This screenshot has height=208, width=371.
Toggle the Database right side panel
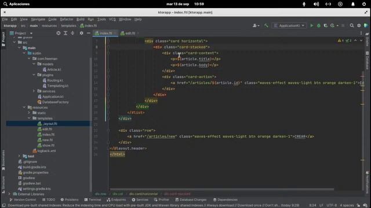tap(367, 60)
